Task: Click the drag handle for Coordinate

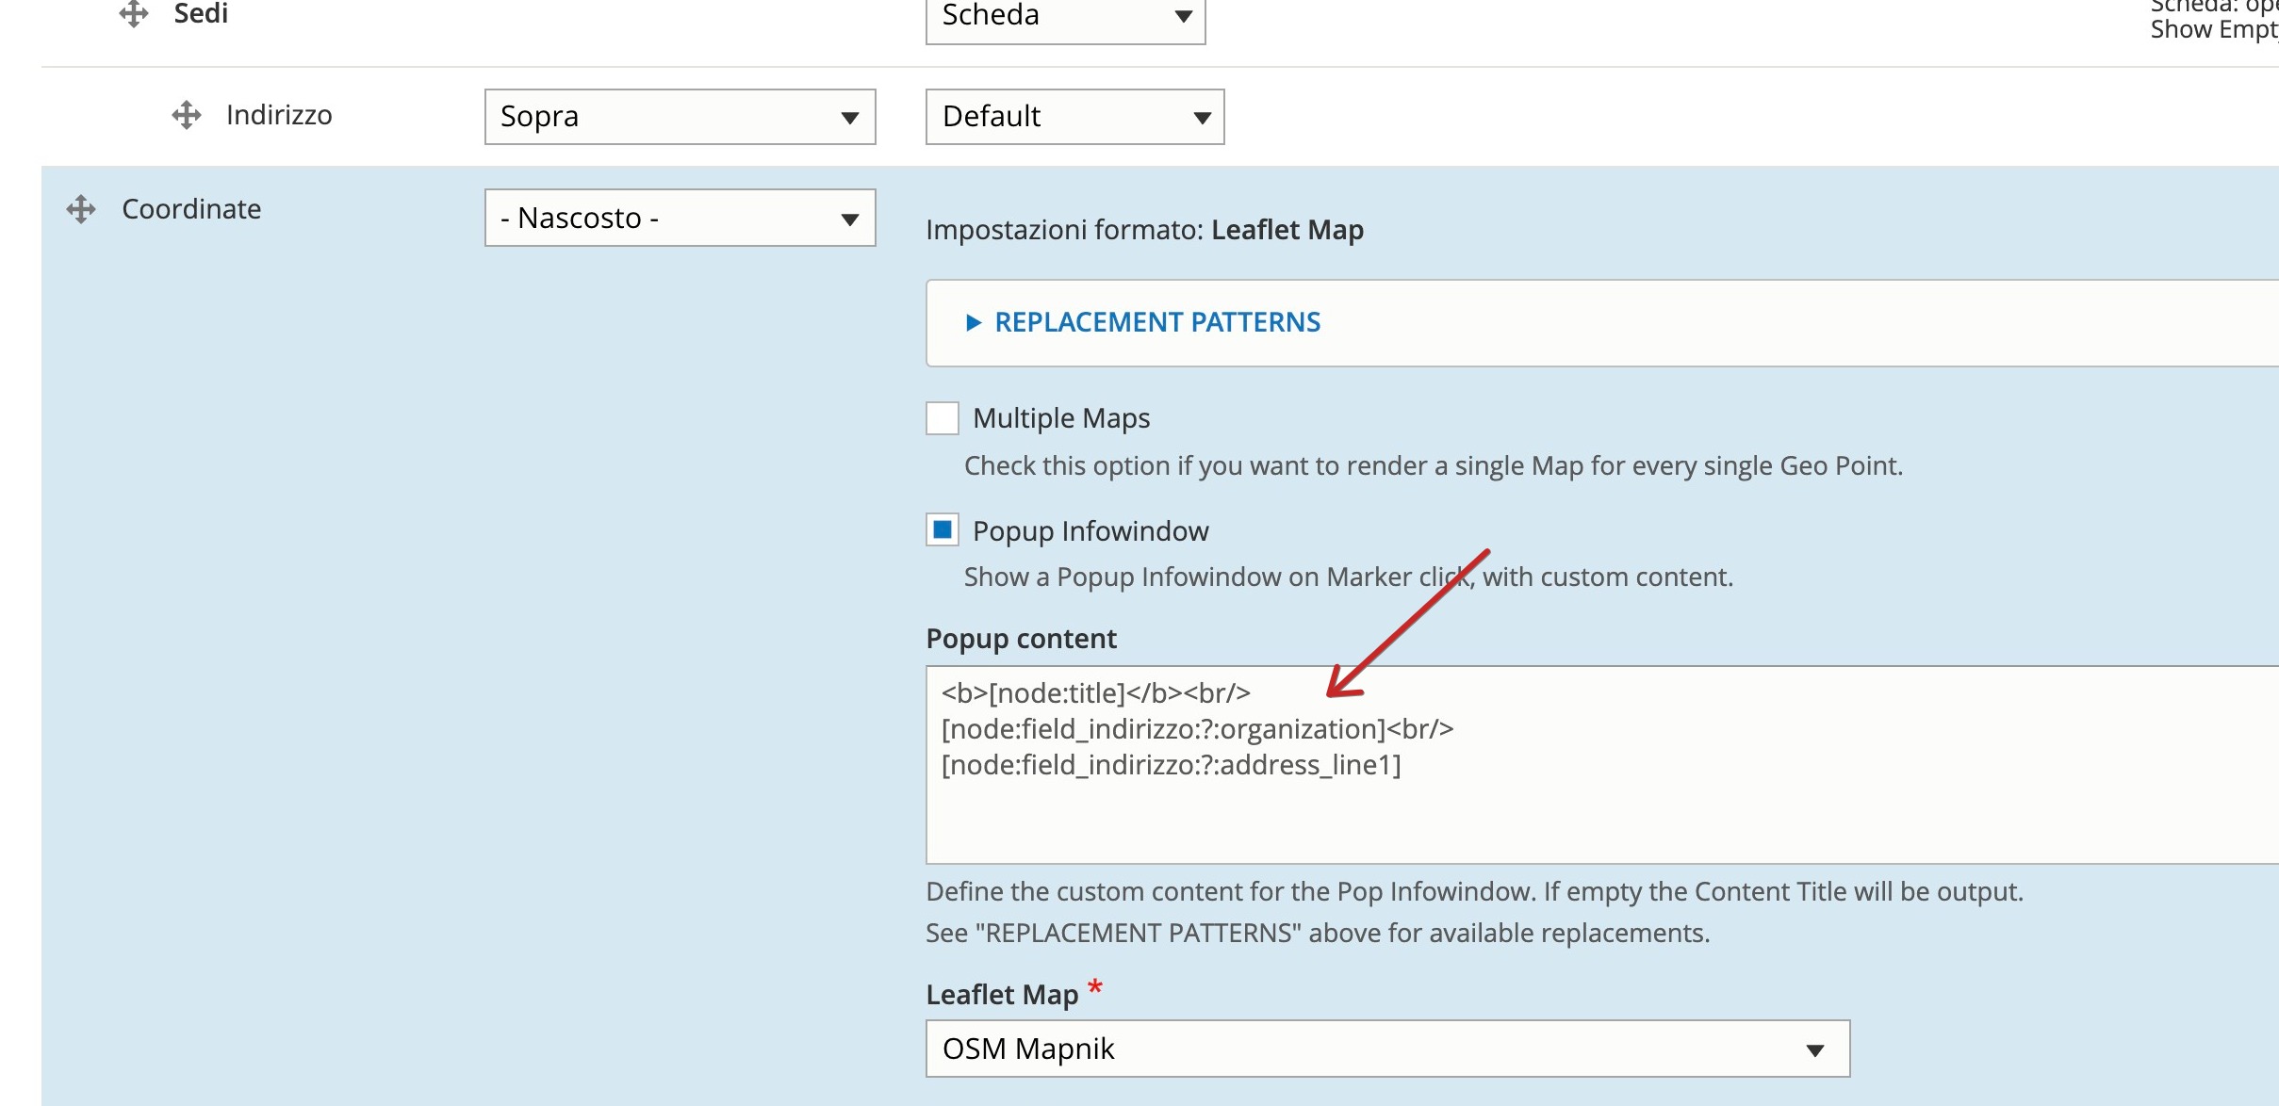Action: click(x=81, y=208)
